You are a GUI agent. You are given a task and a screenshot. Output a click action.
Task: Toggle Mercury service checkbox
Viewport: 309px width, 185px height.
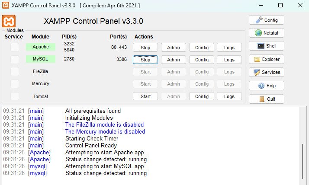click(15, 84)
